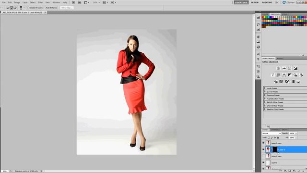Add a Photo Filter adjustment
This screenshot has width=307, height=173.
click(295, 75)
